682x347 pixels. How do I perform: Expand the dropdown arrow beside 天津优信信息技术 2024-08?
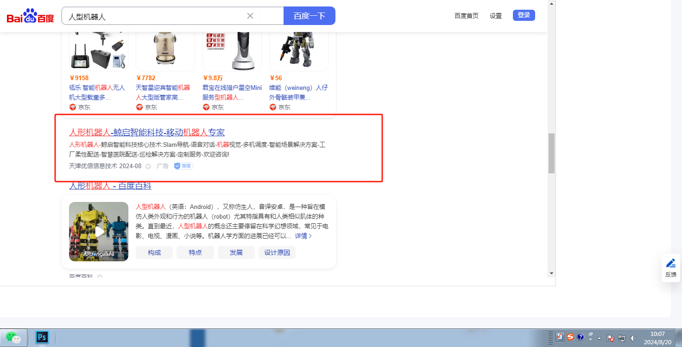pos(148,166)
